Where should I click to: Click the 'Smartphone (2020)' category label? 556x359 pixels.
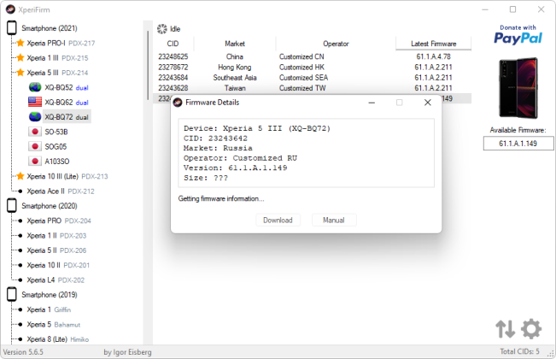tap(50, 206)
